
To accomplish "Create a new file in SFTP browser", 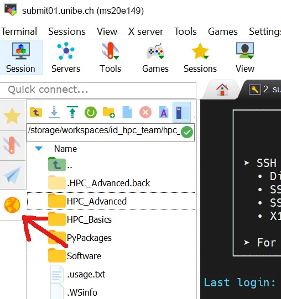I will pos(127,112).
